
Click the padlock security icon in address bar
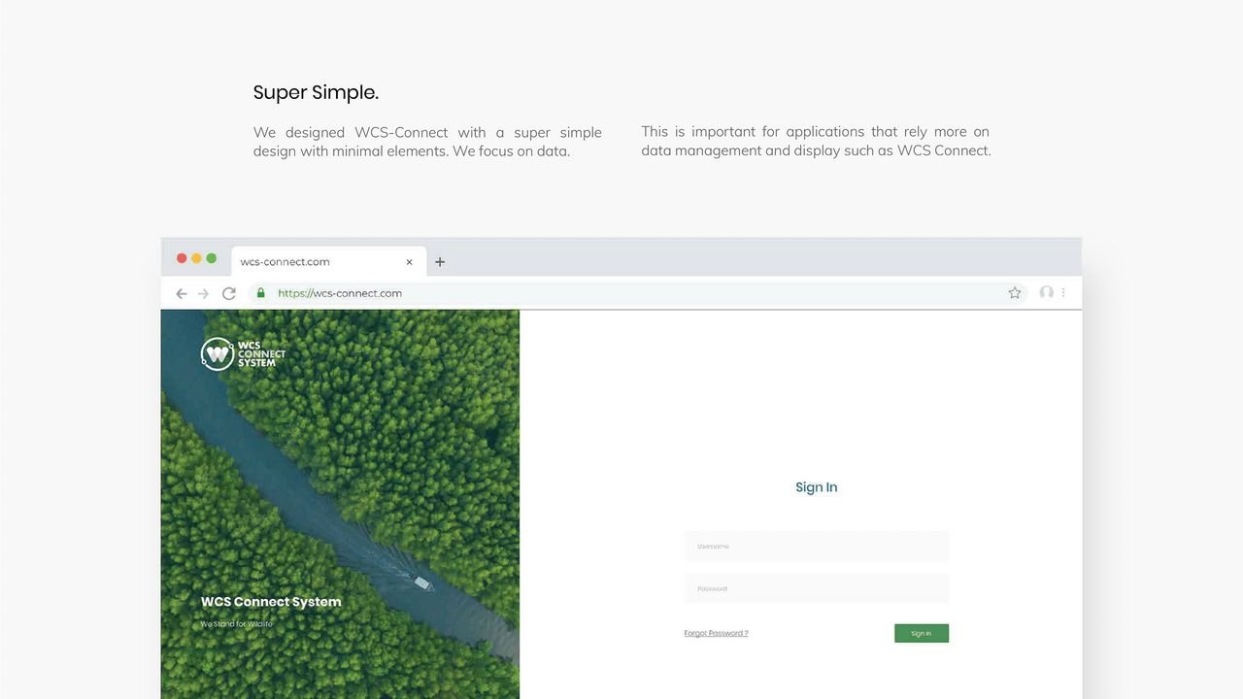(260, 292)
